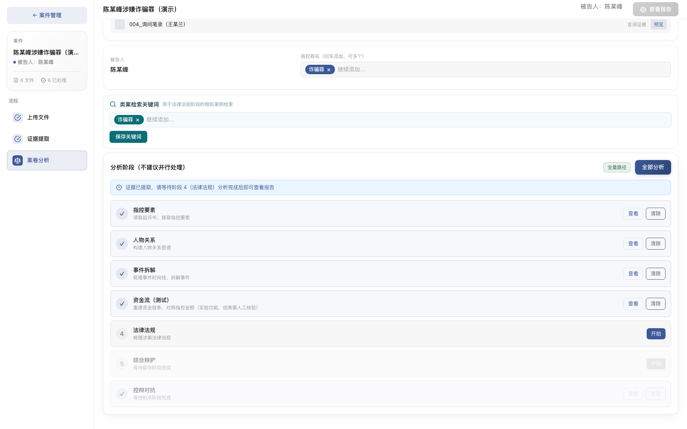View the 资金流（测试） result
687x429 pixels.
coord(633,304)
